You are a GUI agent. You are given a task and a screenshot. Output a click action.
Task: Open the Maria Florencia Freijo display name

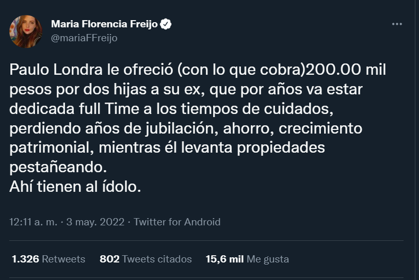(104, 24)
